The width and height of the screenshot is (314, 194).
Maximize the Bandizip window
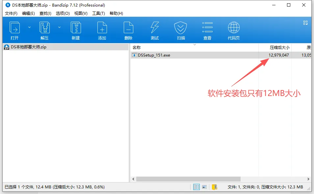pyautogui.click(x=289, y=5)
